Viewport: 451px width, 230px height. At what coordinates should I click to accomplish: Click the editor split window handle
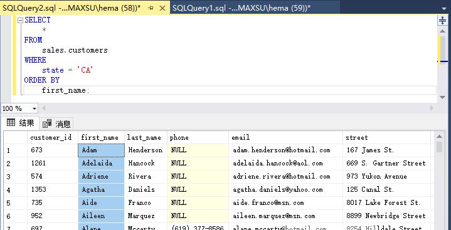pyautogui.click(x=442, y=21)
